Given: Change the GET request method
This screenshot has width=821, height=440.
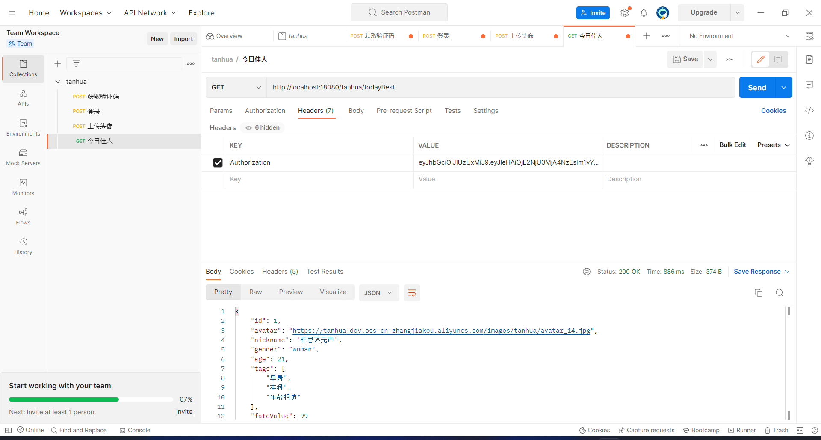Looking at the screenshot, I should pyautogui.click(x=236, y=87).
